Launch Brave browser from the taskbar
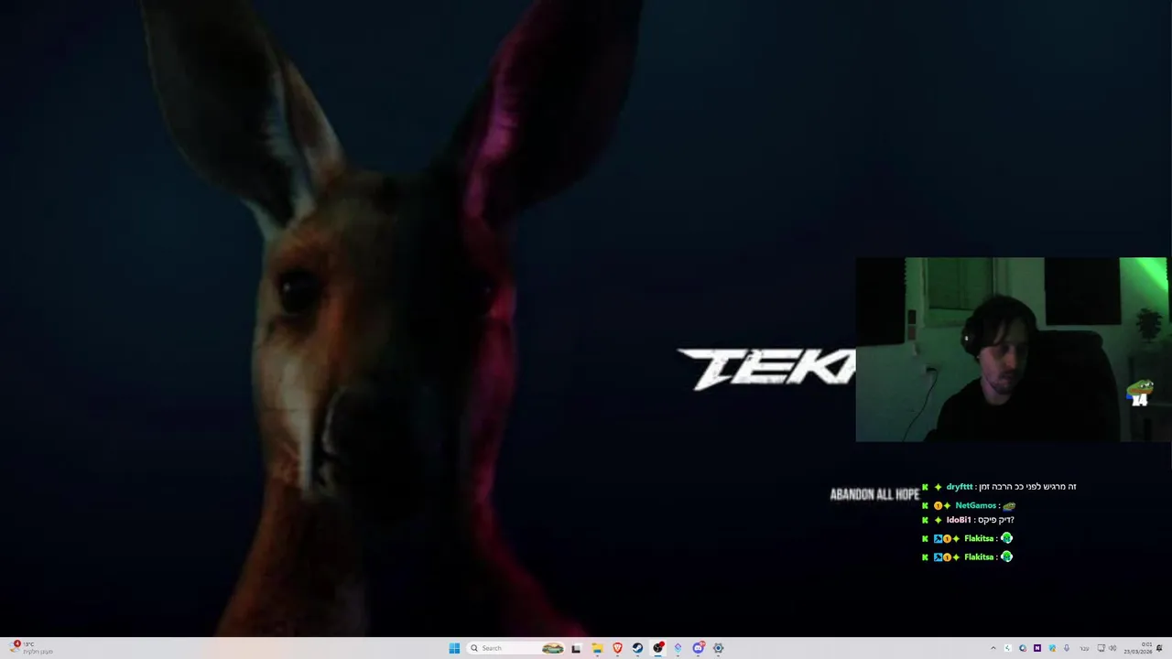Screen dimensions: 1172x659 (x=617, y=648)
